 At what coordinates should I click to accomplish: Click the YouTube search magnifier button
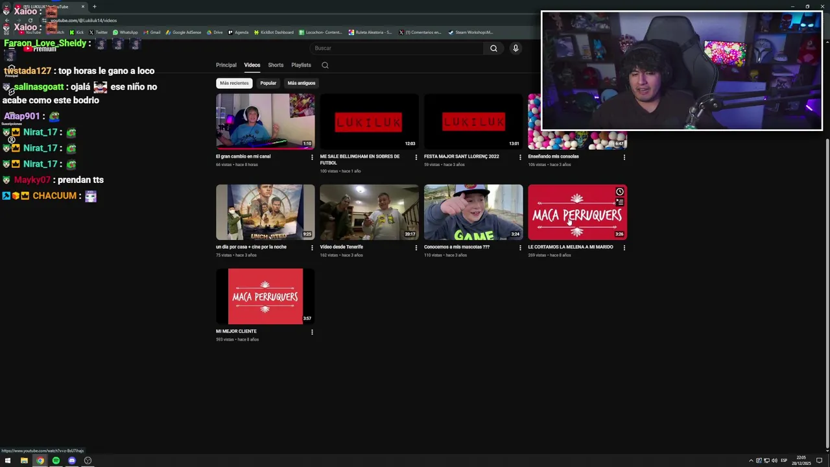tap(493, 48)
